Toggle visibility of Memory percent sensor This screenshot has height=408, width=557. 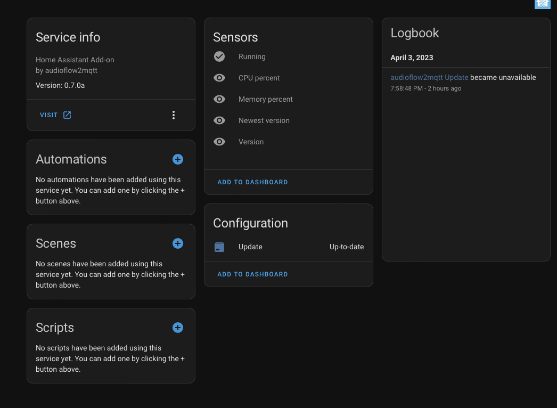219,99
